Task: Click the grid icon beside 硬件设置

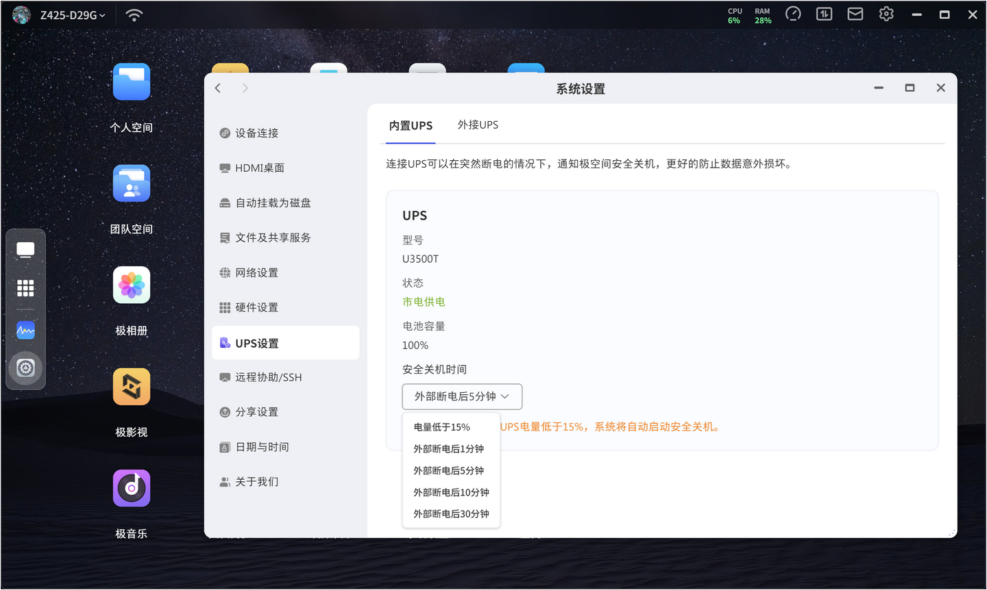Action: (225, 307)
